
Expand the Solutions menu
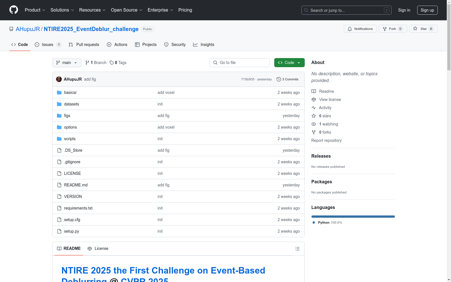coord(62,10)
